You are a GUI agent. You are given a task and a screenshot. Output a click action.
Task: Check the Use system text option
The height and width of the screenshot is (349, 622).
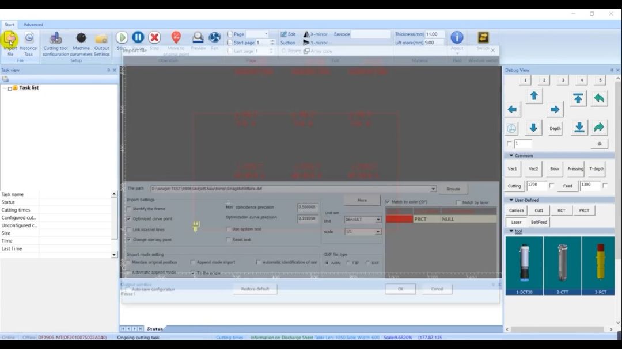[x=228, y=229]
